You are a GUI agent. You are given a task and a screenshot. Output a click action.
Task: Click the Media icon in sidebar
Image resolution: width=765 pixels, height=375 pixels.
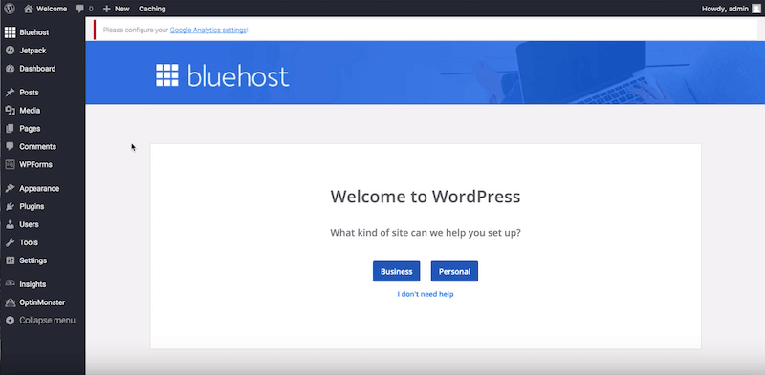pyautogui.click(x=10, y=111)
